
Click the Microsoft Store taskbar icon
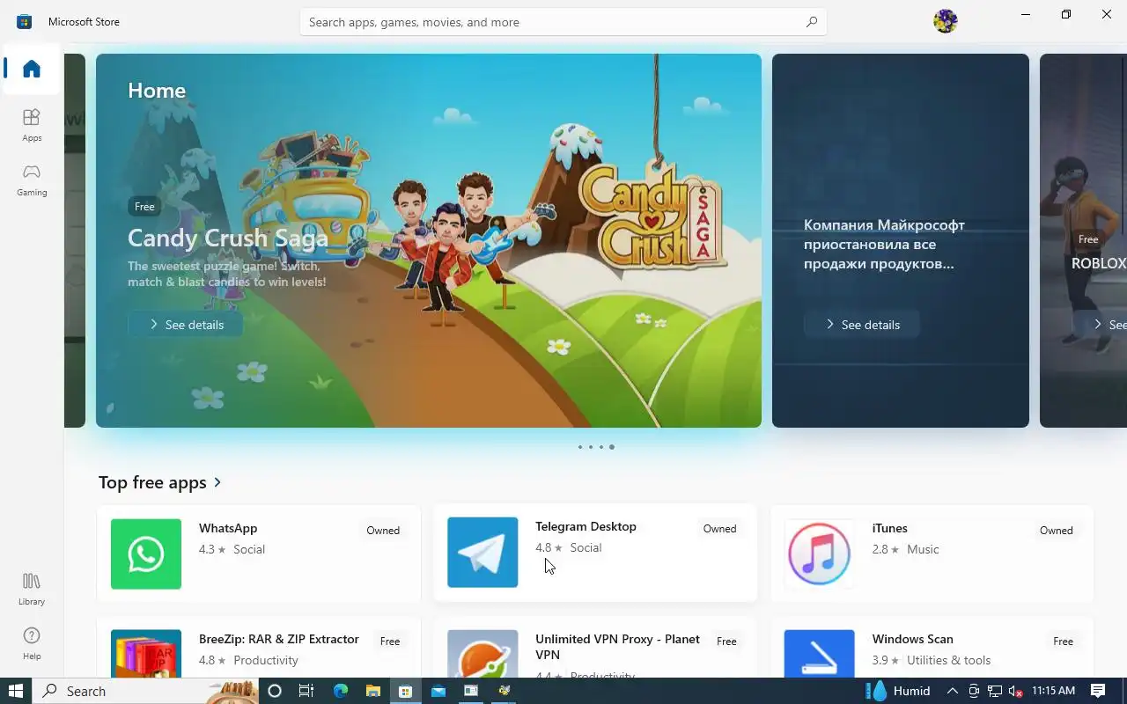405,691
